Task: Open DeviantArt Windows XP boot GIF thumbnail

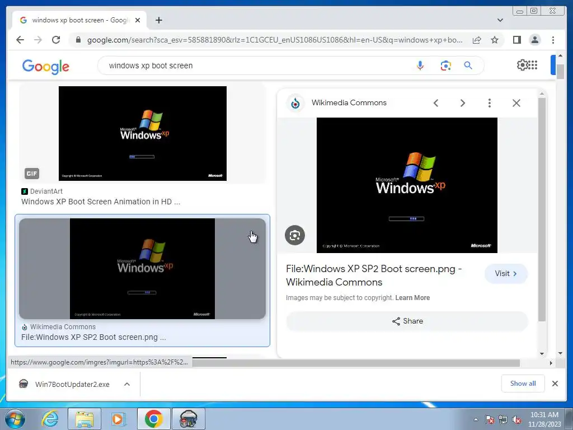Action: (x=143, y=133)
